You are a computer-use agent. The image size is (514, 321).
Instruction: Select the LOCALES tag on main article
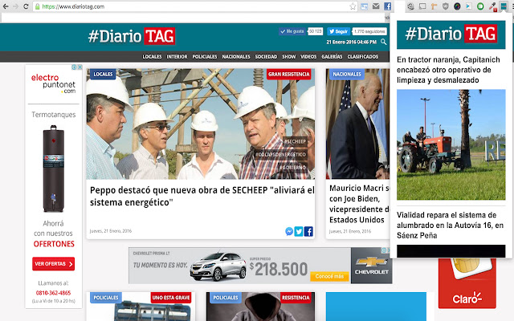coord(103,75)
